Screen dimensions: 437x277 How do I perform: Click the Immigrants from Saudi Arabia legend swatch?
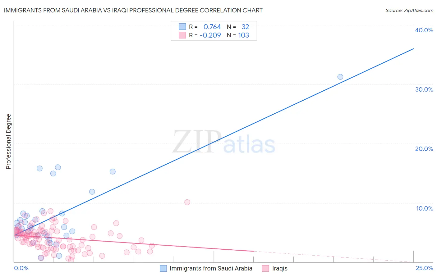163,268
